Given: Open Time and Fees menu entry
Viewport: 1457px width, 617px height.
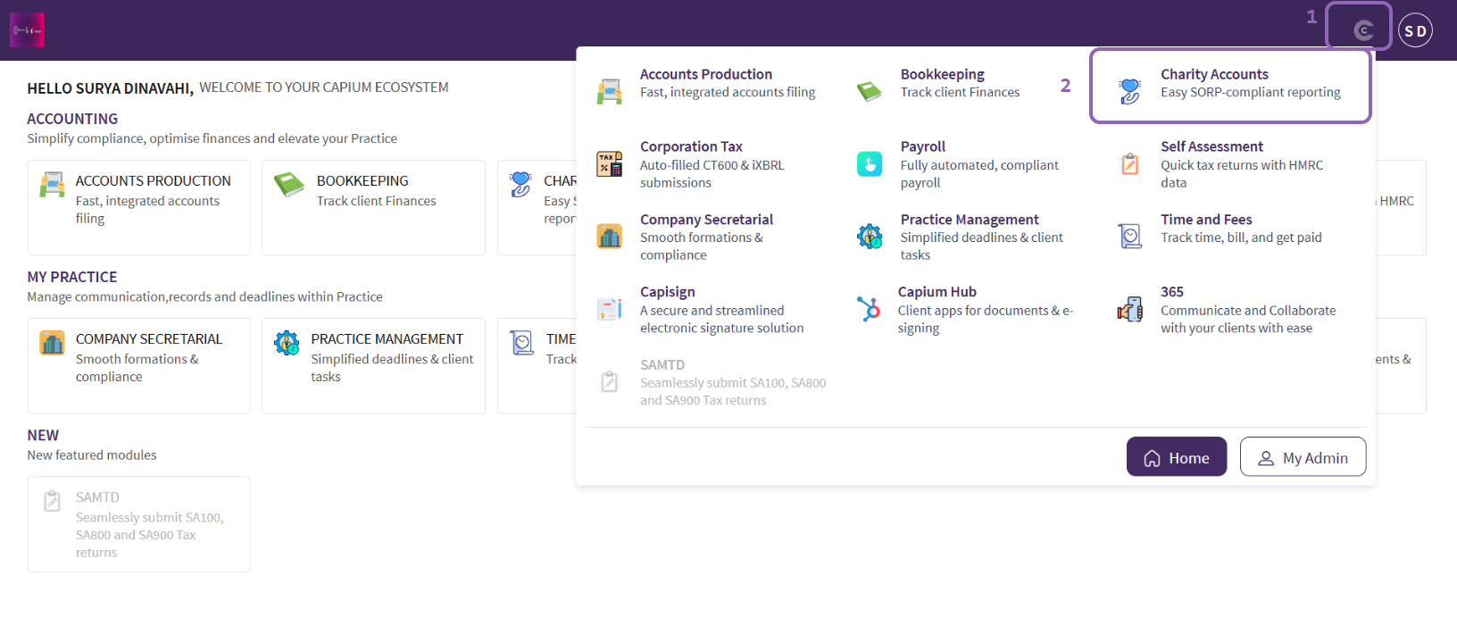Looking at the screenshot, I should (x=1206, y=220).
